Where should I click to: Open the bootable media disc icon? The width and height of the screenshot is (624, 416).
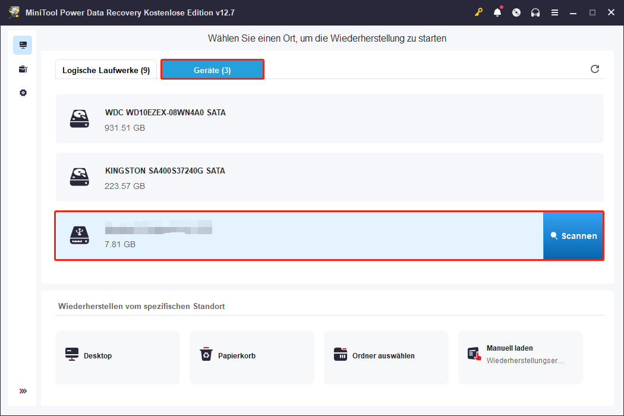point(516,12)
